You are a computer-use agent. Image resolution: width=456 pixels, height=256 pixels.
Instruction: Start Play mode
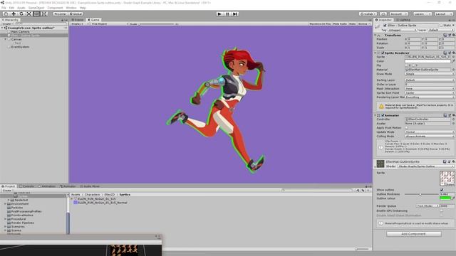tap(219, 14)
